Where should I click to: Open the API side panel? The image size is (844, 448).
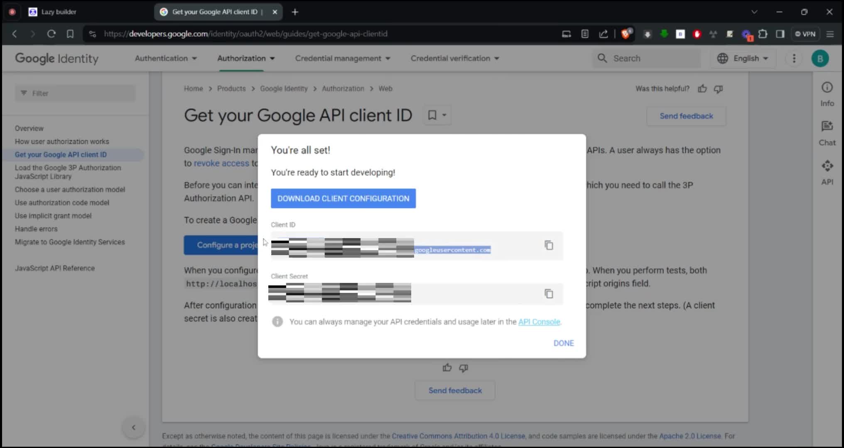coord(827,173)
